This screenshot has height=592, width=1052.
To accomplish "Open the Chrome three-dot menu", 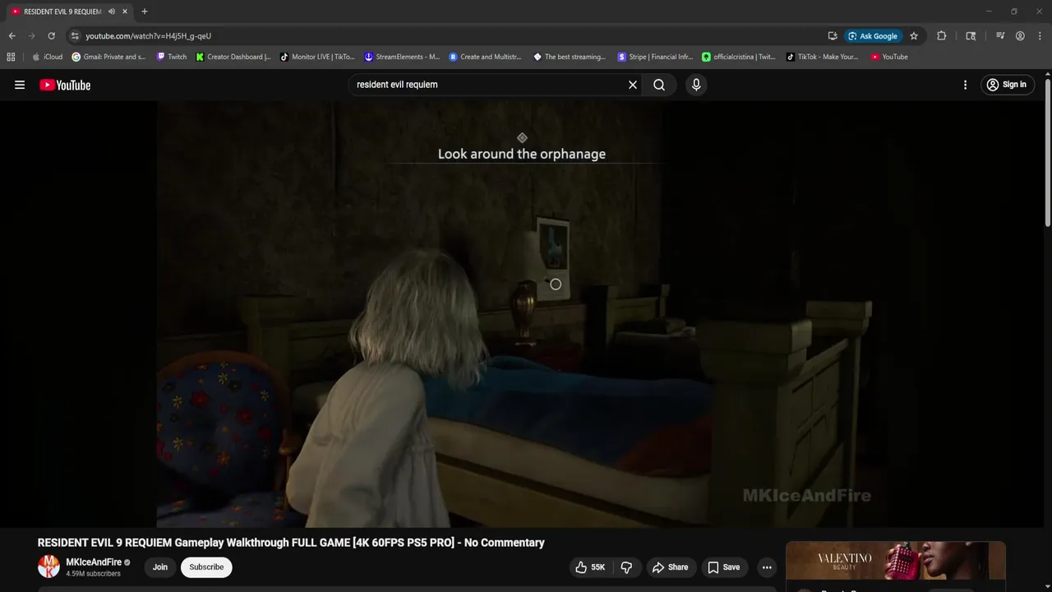I will 1040,36.
